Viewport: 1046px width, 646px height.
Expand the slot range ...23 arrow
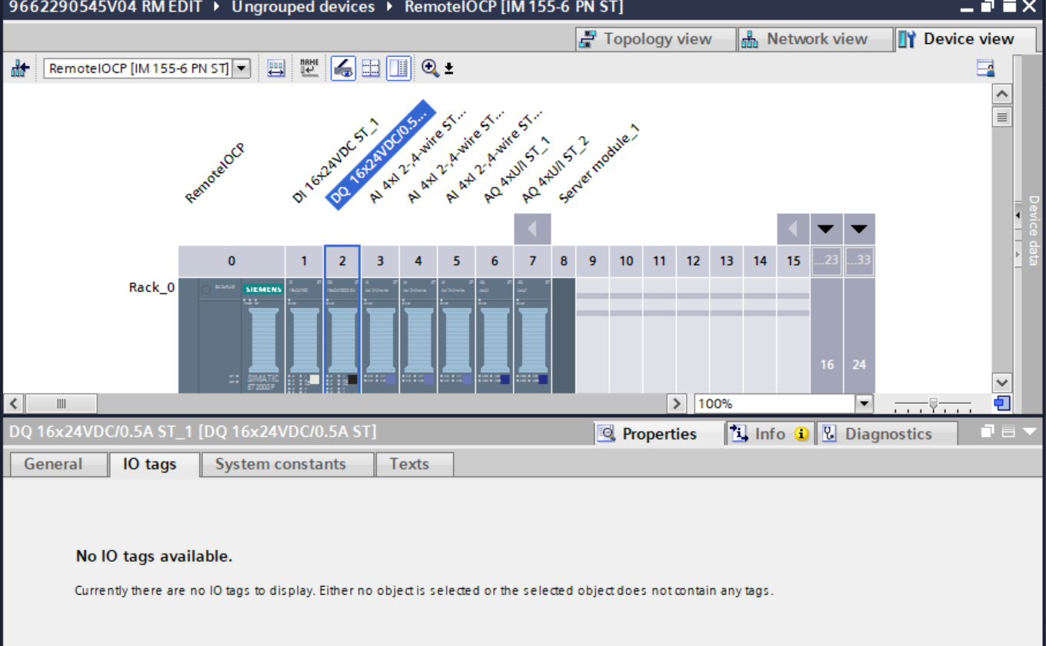[x=826, y=229]
